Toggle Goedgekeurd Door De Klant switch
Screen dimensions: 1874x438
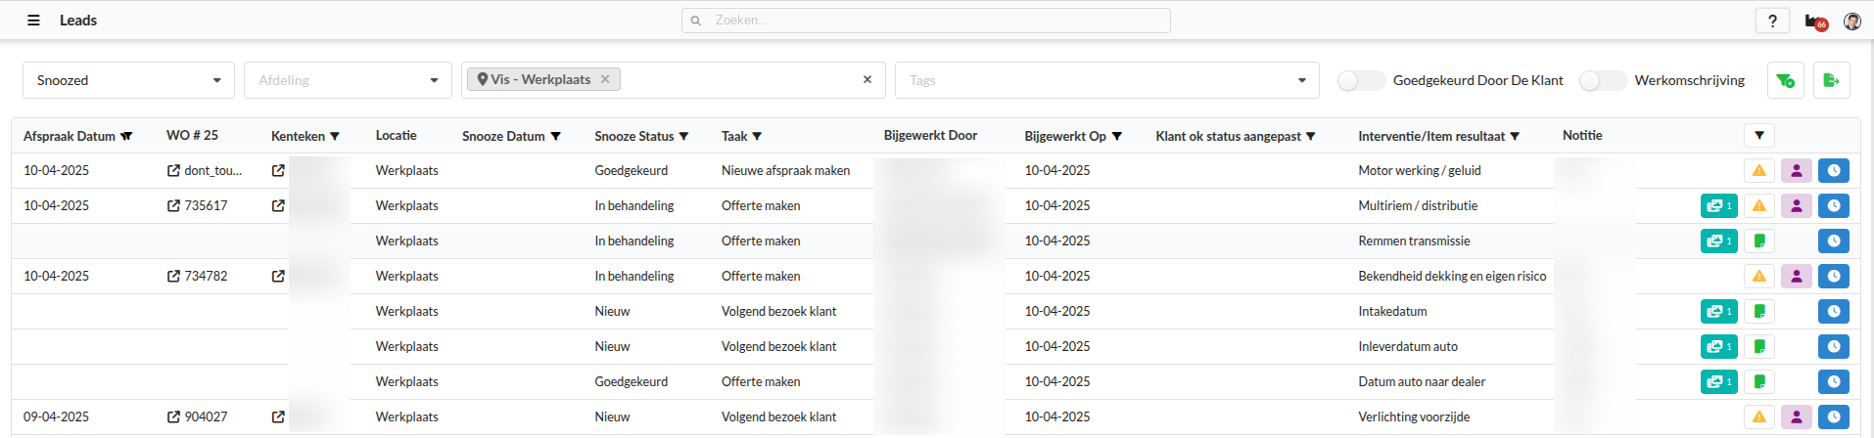[x=1360, y=81]
